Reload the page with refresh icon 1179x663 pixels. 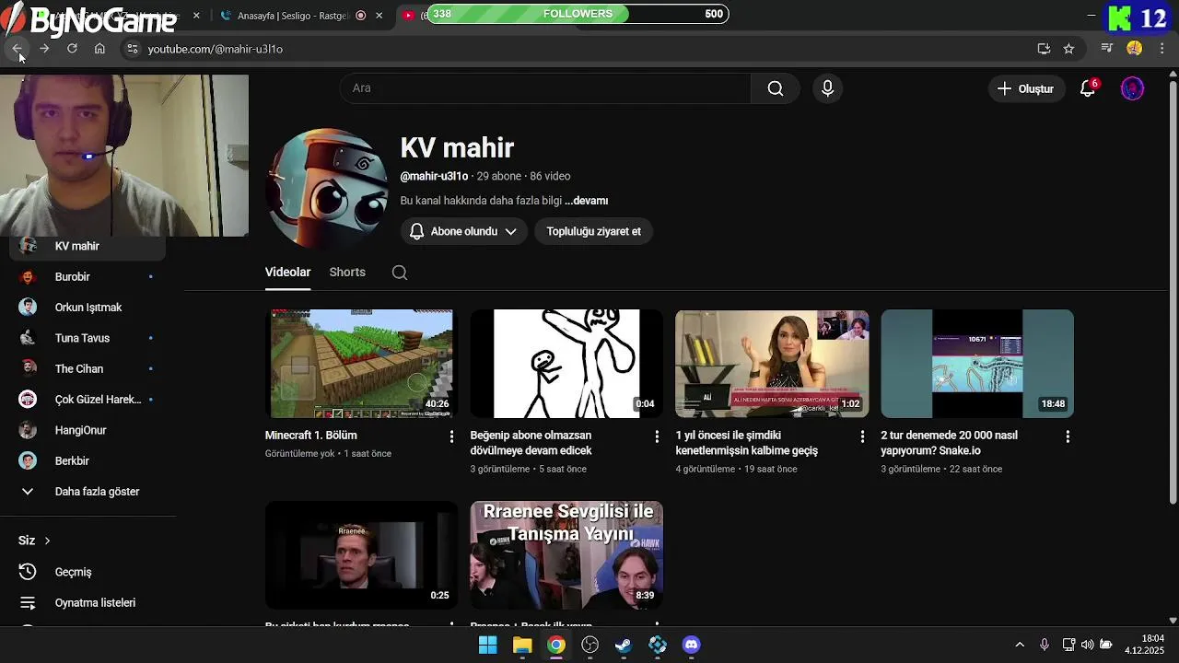point(72,49)
